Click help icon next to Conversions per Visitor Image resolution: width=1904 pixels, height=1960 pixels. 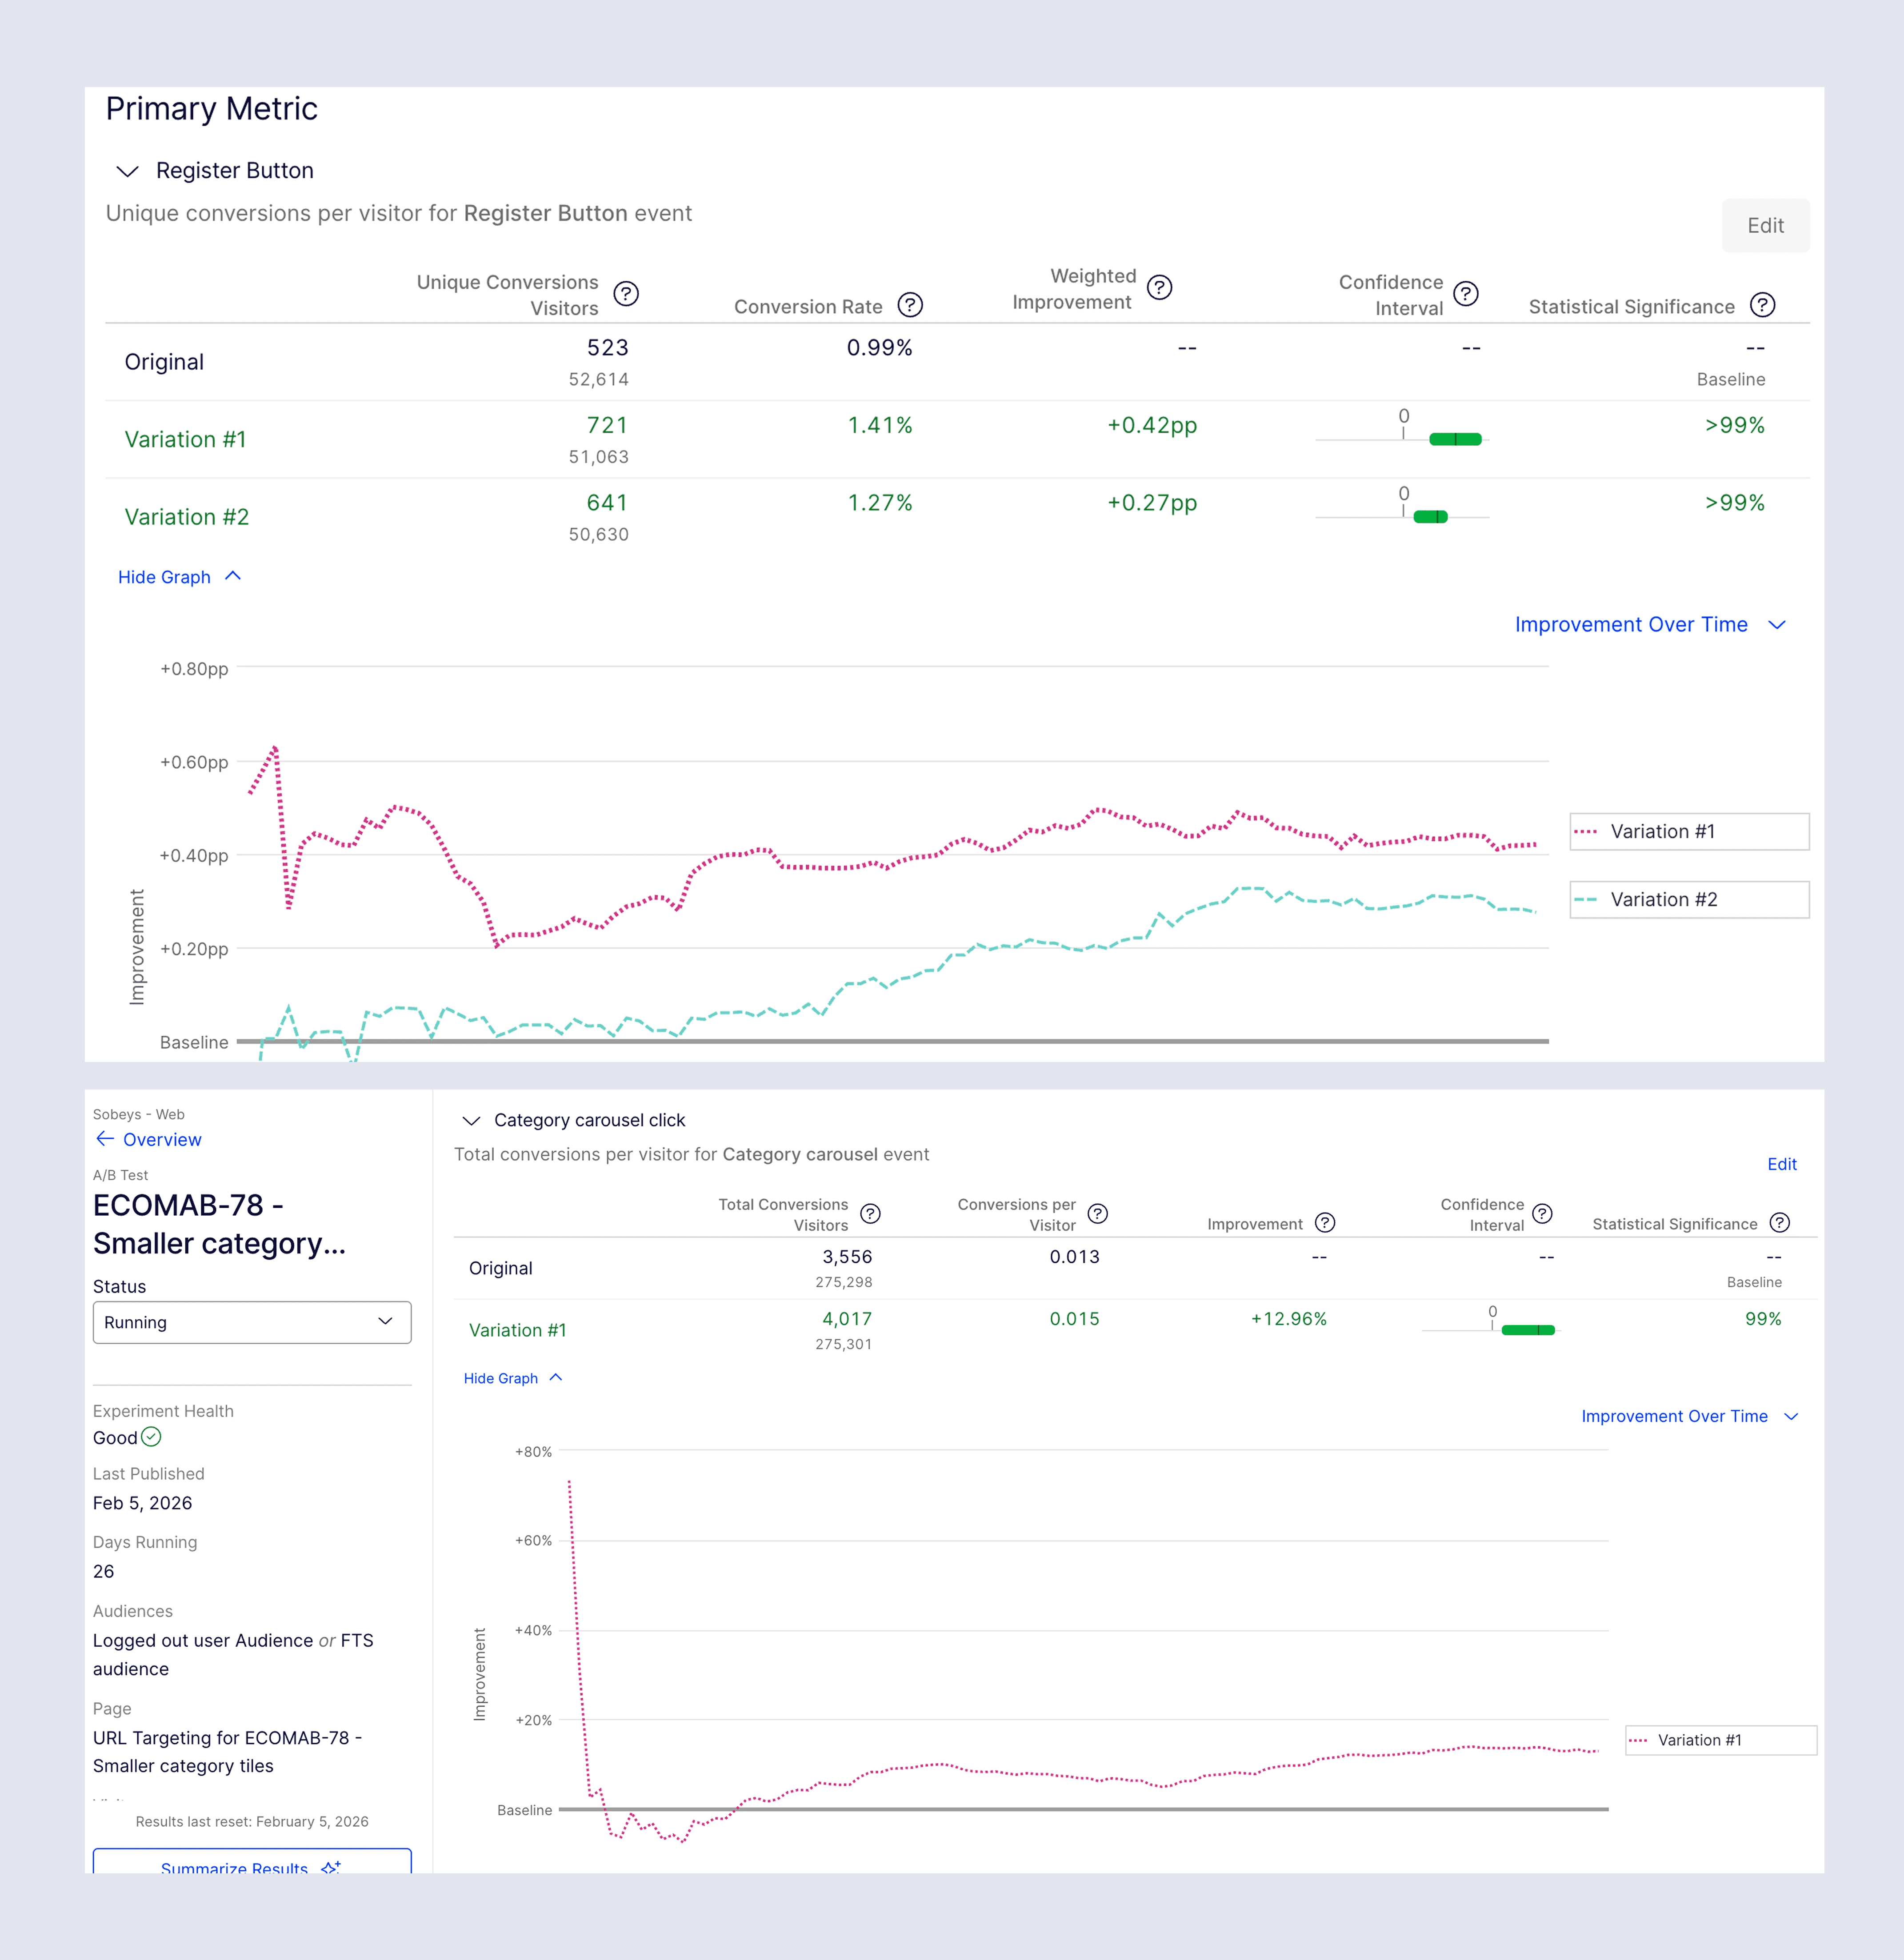[x=1097, y=1214]
